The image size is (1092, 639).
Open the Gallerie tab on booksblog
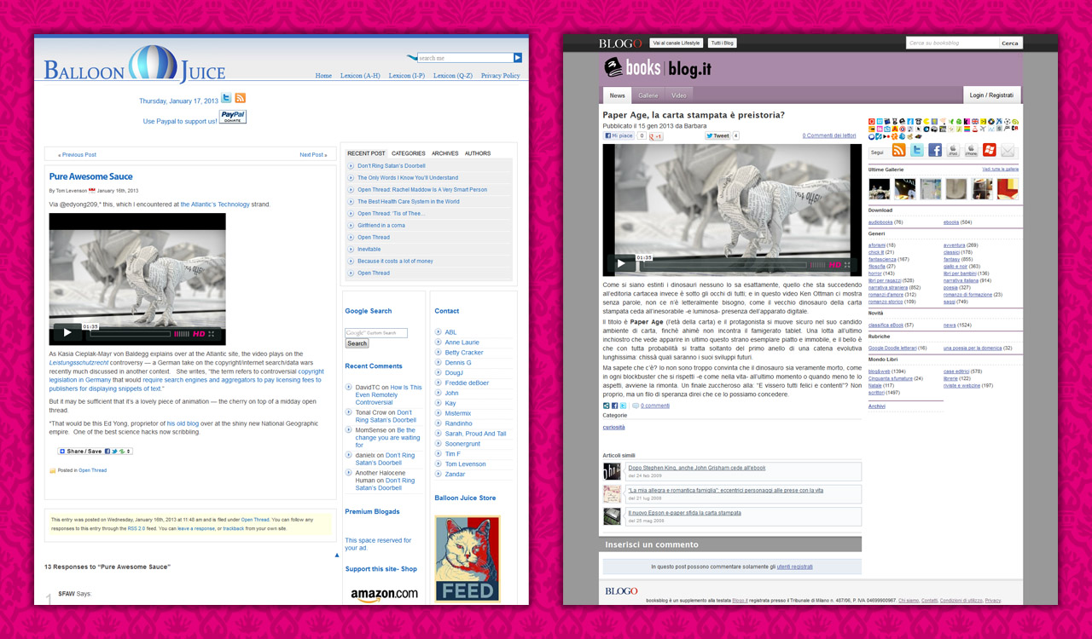(648, 95)
